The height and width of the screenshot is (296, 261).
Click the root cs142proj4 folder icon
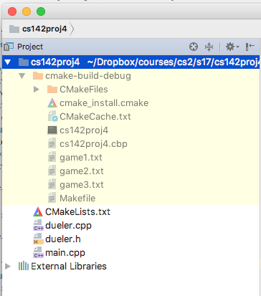(x=24, y=62)
